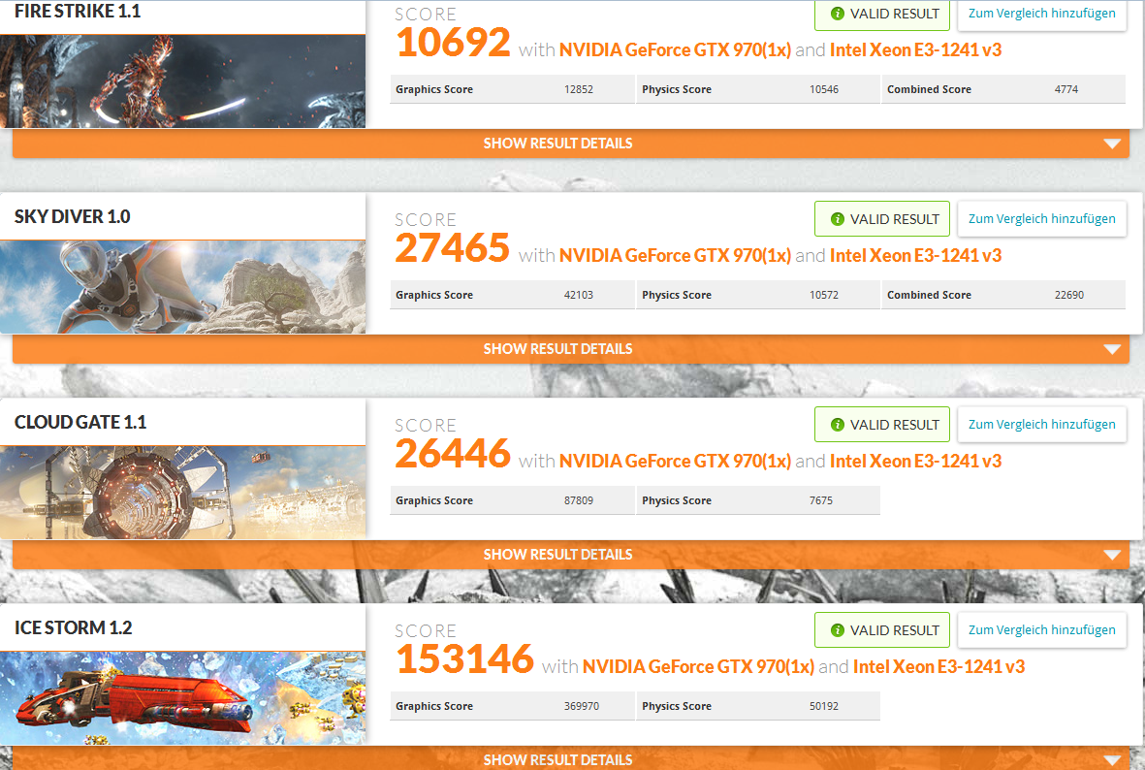Click the Cloud Gate benchmark thumbnail
1145x770 pixels.
182,493
